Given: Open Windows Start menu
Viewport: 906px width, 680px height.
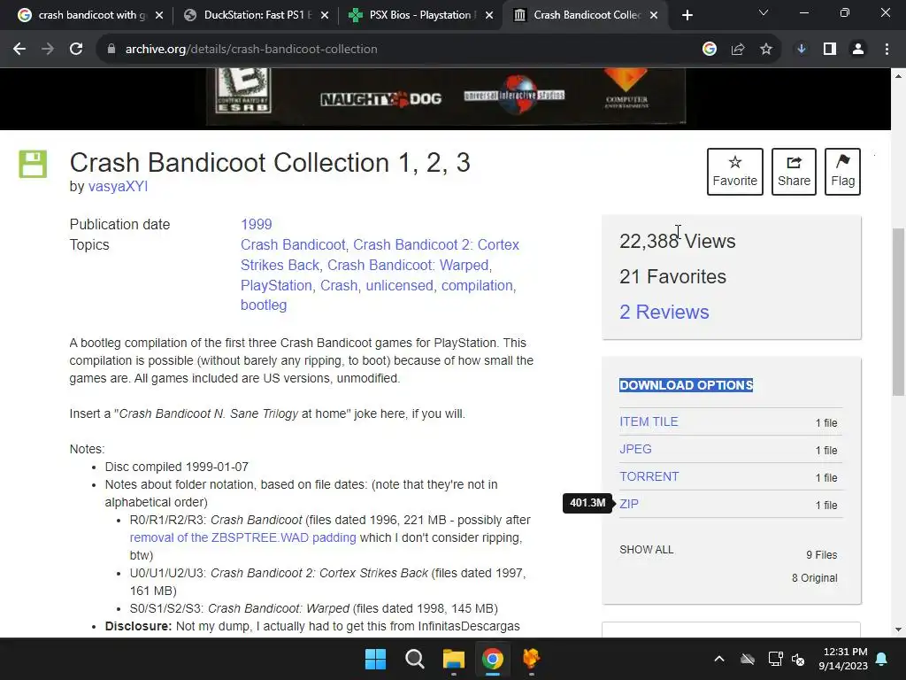Looking at the screenshot, I should [x=375, y=659].
